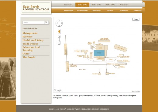Open the Production menu item

pyautogui.click(x=137, y=11)
